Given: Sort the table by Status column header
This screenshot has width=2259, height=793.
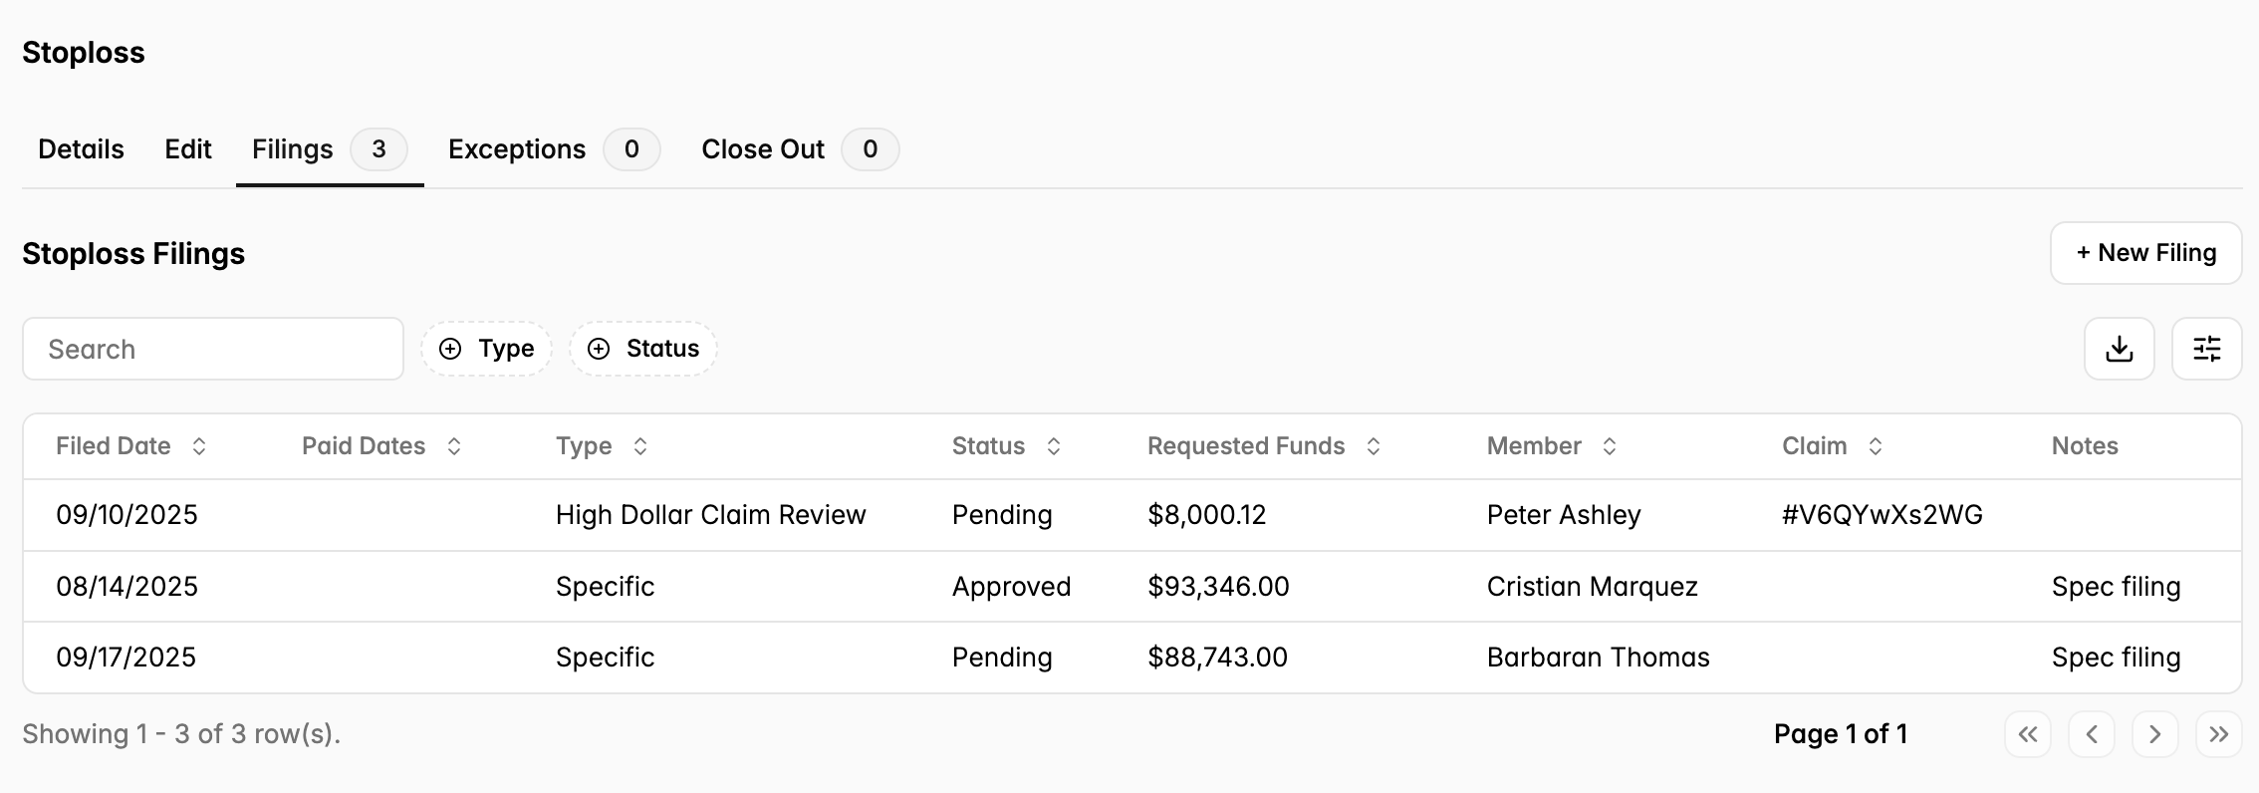Looking at the screenshot, I should coord(1007,446).
